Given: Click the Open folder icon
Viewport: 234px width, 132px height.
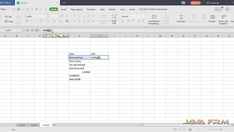Looking at the screenshot, I should (14, 9).
